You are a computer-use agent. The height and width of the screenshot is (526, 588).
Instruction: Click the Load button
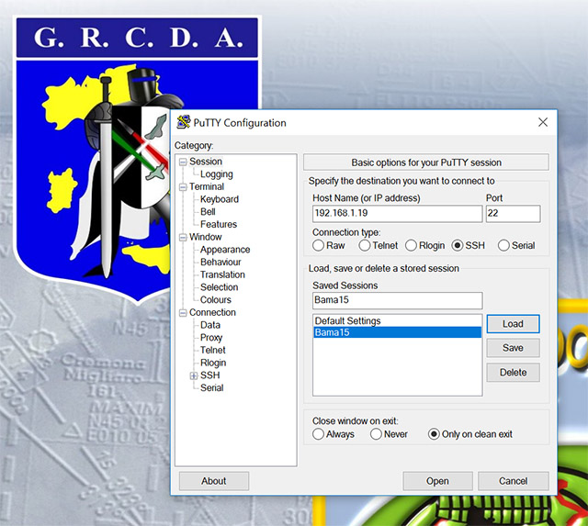(x=513, y=324)
